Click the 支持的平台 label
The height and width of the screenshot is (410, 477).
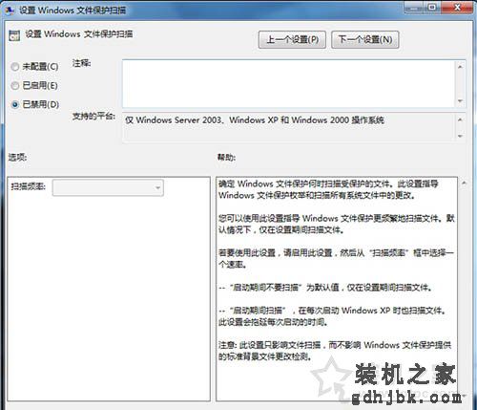point(93,117)
